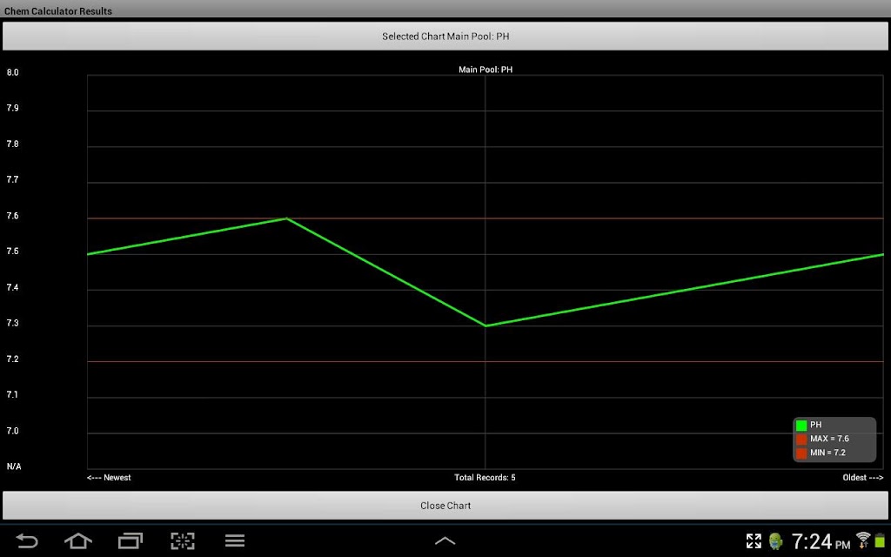The image size is (891, 557).
Task: Click the 7.4 y-axis label
Action: click(x=12, y=287)
